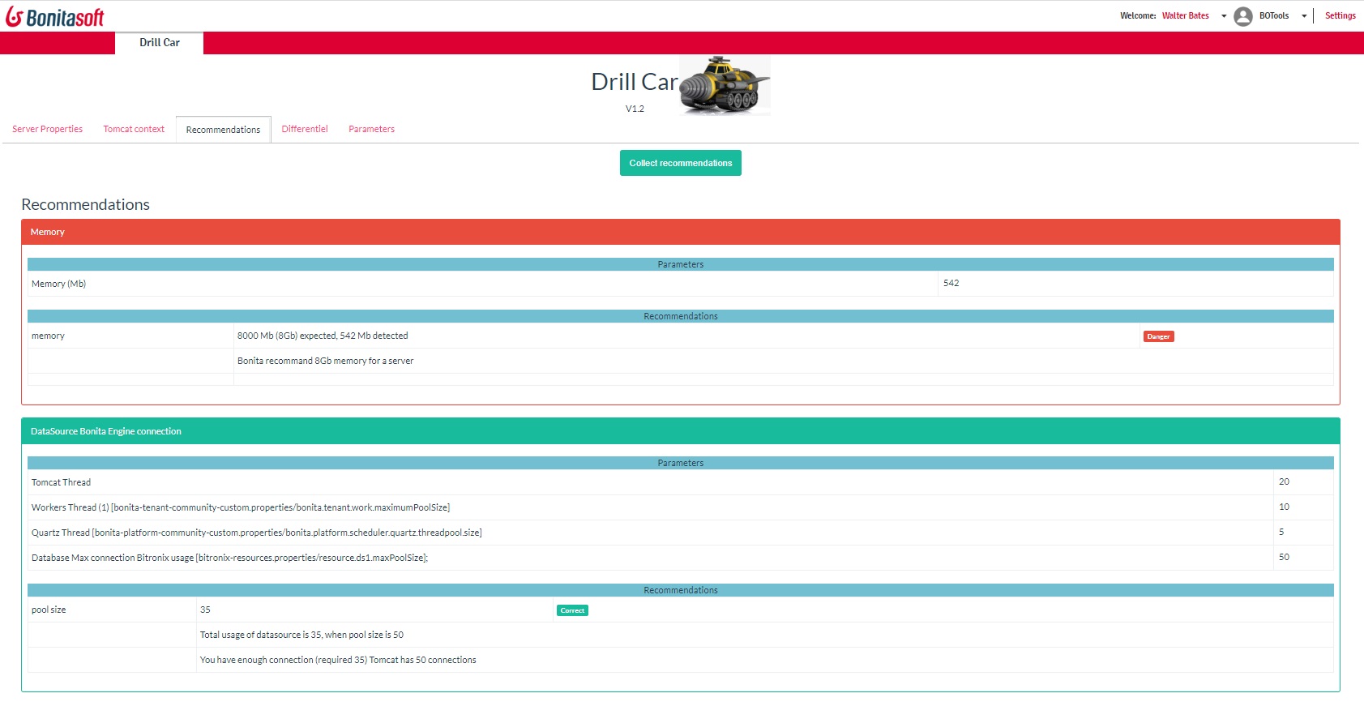Click the Correct badge in pool size row

[x=572, y=610]
